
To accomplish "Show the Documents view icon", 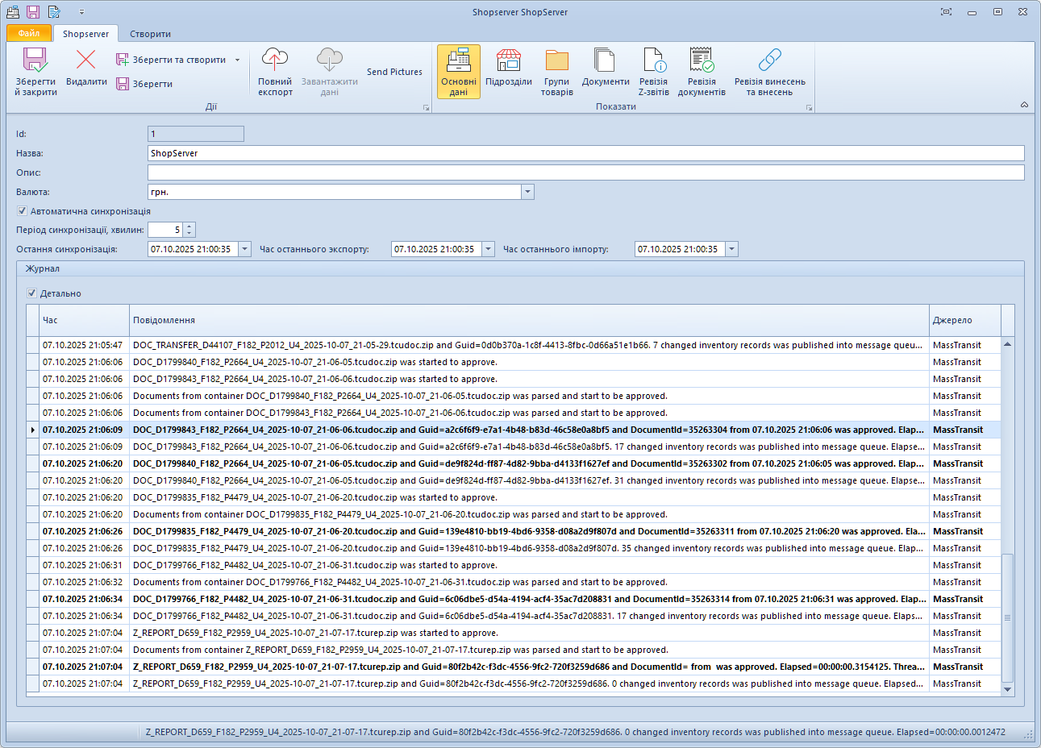I will [x=605, y=61].
